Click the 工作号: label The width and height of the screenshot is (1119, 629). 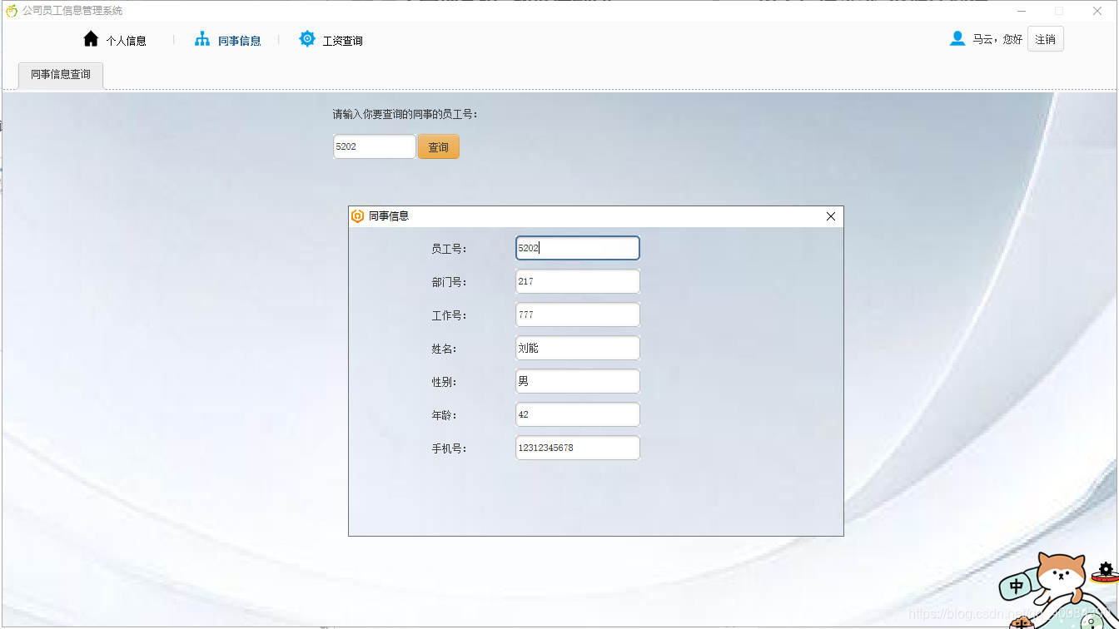click(449, 315)
